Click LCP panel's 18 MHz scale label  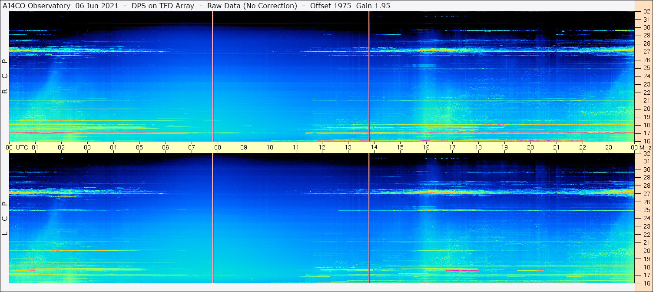pos(646,267)
